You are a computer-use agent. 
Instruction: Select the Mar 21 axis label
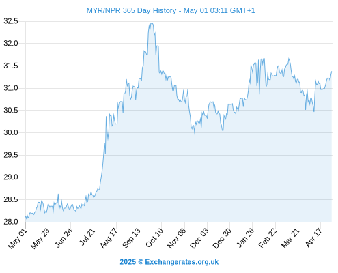click(290, 238)
